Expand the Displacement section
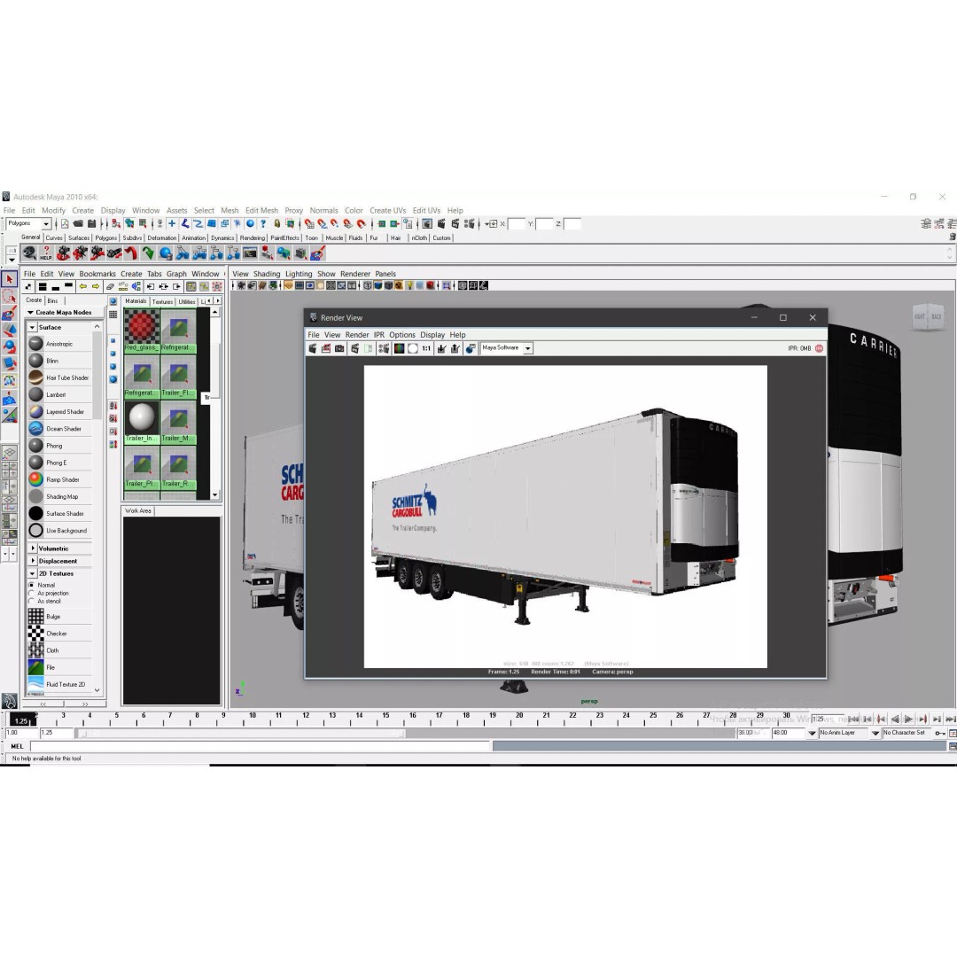The image size is (957, 957). (x=33, y=561)
